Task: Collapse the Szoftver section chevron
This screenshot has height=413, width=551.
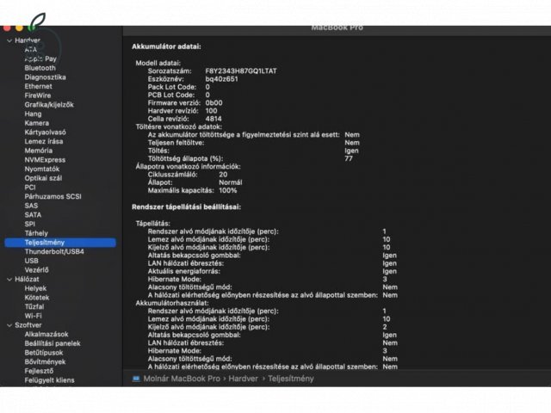Action: (x=9, y=325)
